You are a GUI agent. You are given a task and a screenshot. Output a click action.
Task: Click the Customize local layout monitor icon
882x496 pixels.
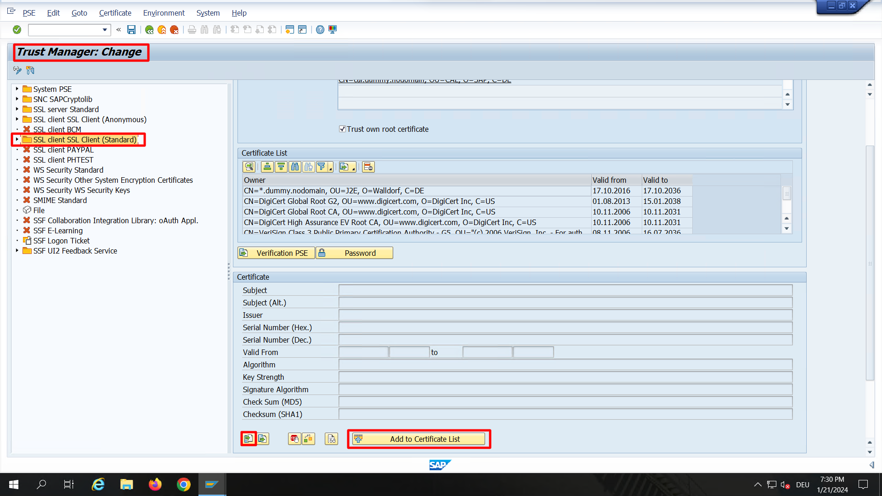point(333,30)
